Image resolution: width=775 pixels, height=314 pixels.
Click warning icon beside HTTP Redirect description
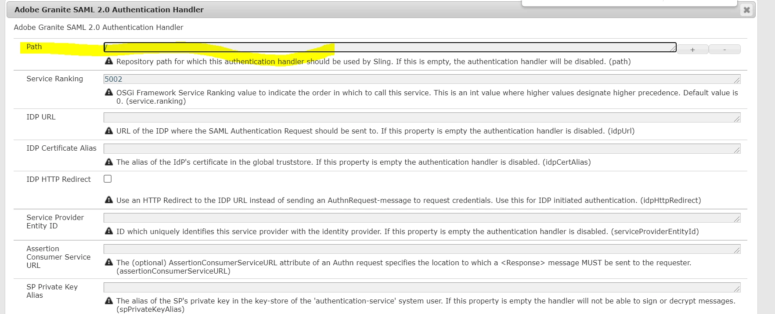pyautogui.click(x=109, y=200)
